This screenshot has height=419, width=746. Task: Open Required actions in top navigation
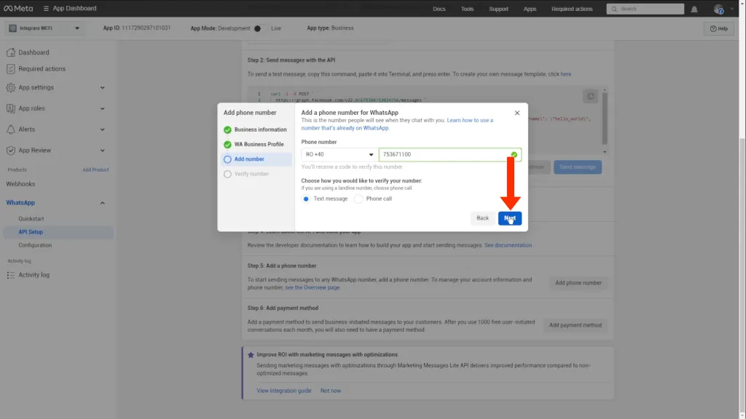[572, 9]
